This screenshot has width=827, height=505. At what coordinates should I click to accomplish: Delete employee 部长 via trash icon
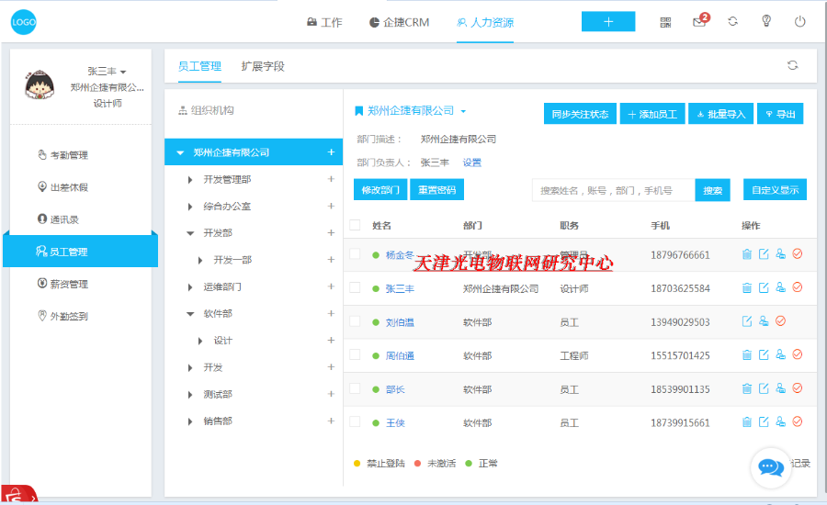(x=747, y=389)
